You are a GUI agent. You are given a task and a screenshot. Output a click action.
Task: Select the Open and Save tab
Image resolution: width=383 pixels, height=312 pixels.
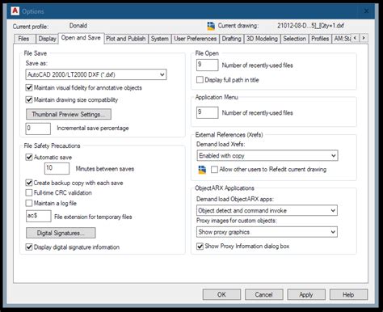click(81, 38)
